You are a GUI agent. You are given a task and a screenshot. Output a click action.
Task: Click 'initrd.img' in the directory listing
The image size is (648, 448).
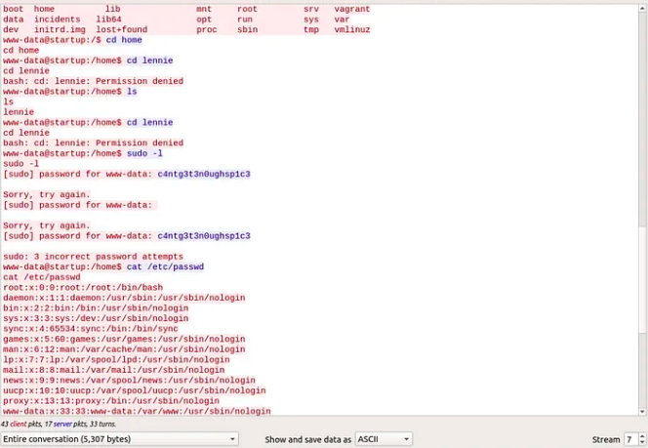click(x=60, y=29)
